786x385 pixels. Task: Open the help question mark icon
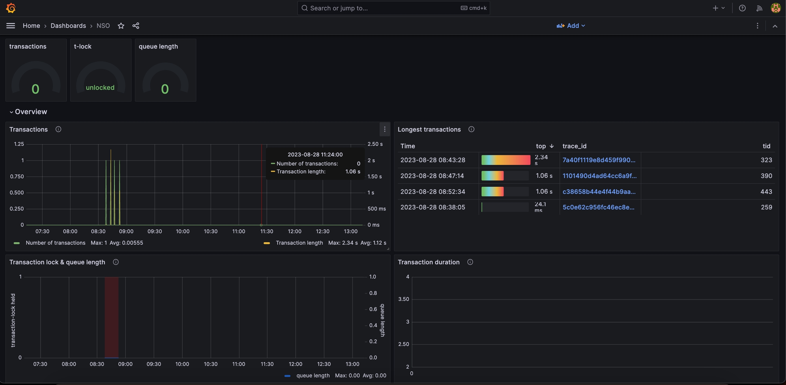pos(742,8)
